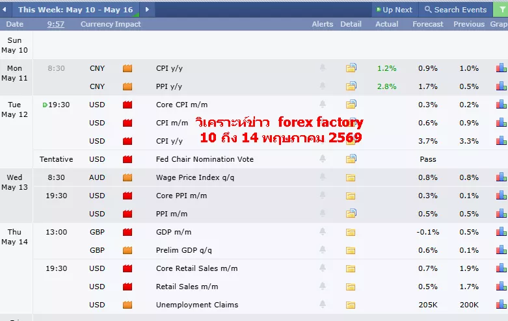508x321 pixels.
Task: Open graph icon for CNY PPI y/y
Action: 501,86
